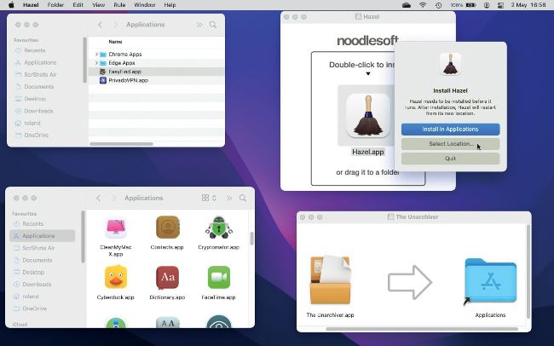The height and width of the screenshot is (346, 554).
Task: Open icon view options dropdown in lower Finder
Action: click(x=209, y=198)
